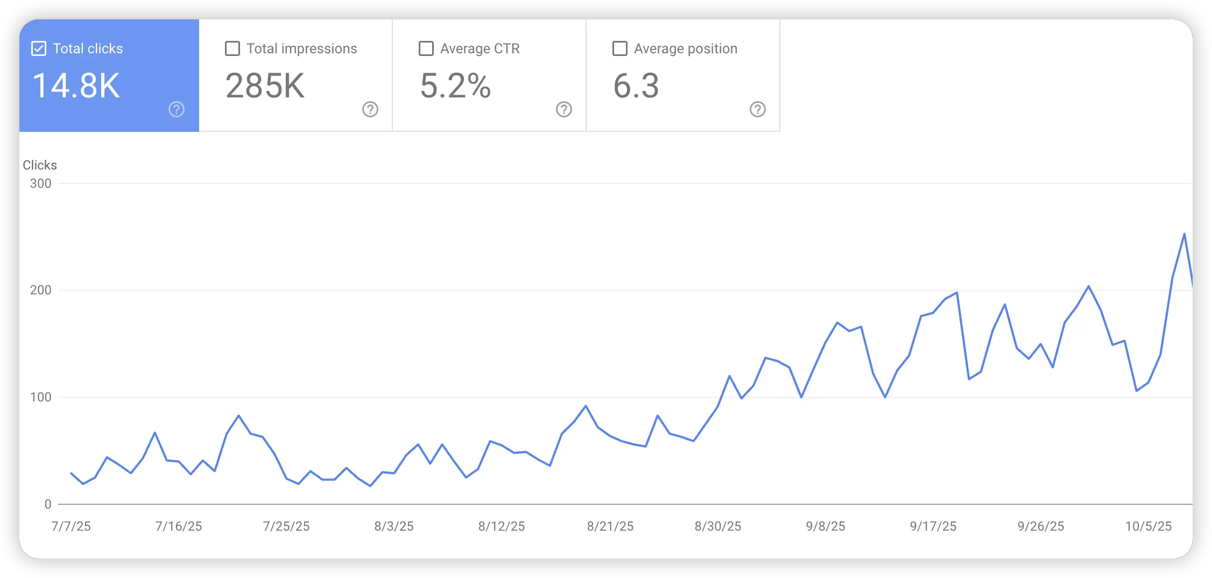Click the checkbox square on Average position card
The image size is (1212, 578).
619,48
